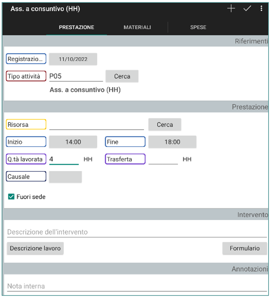The image size is (271, 297).
Task: Click the plus icon to add entry
Action: pyautogui.click(x=231, y=8)
